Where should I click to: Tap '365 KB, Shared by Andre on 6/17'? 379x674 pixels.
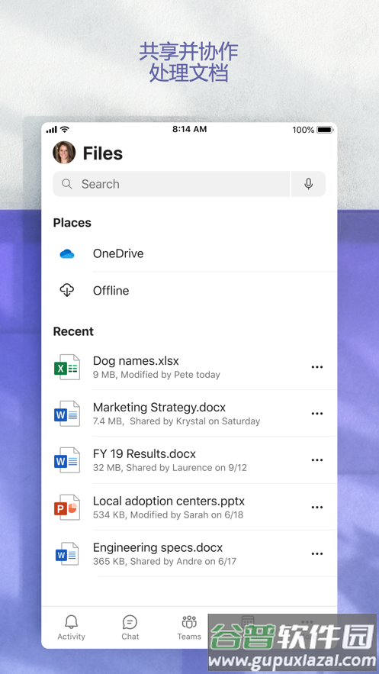165,561
